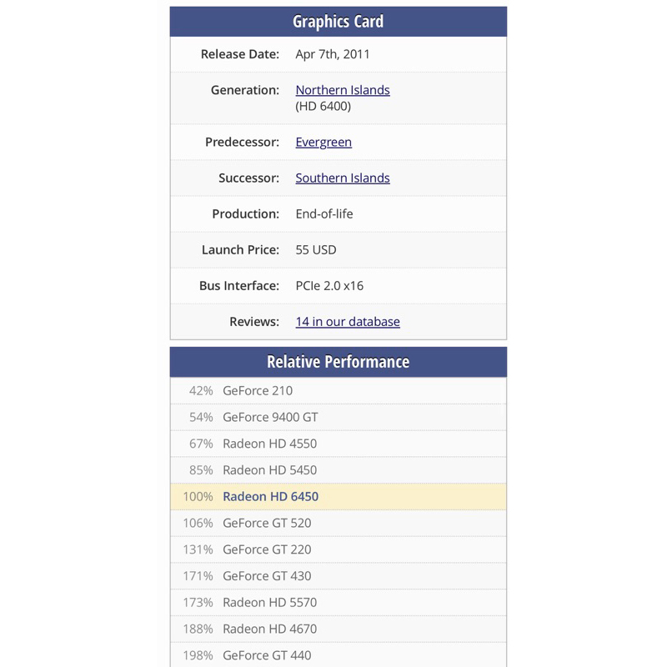The image size is (667, 667).
Task: Select the GeForce 210 performance row
Action: (x=258, y=390)
